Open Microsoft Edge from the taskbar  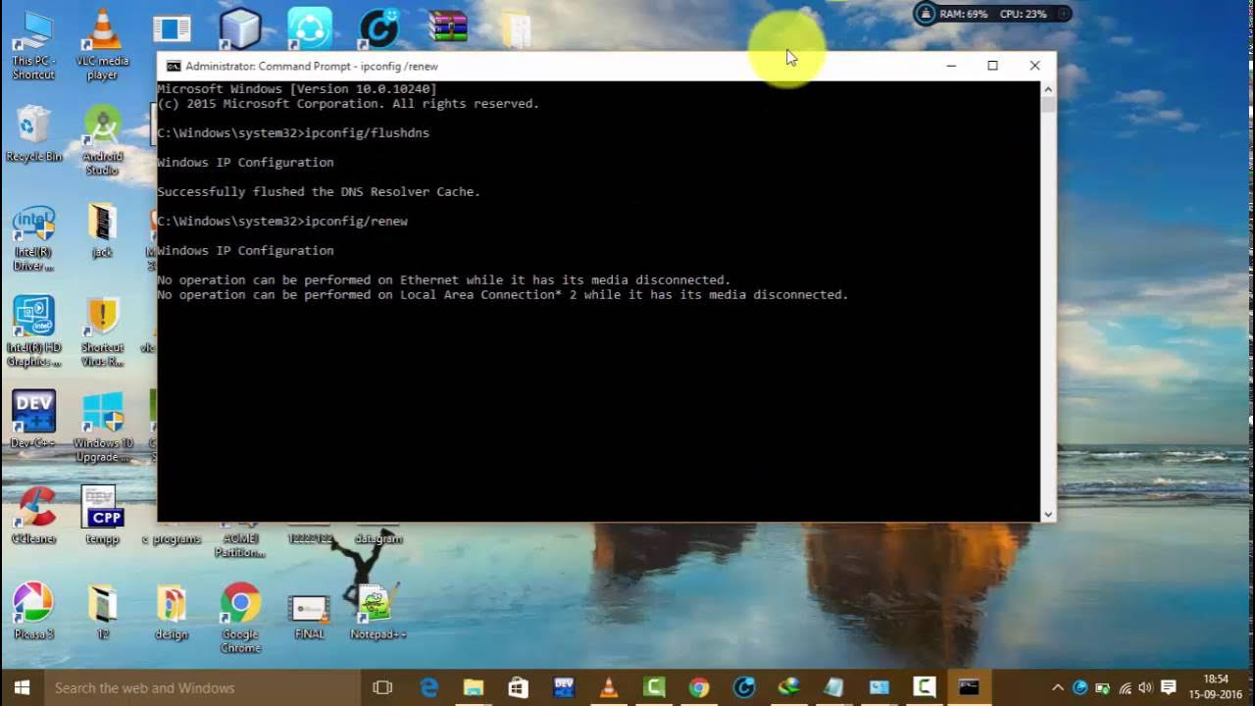point(428,687)
